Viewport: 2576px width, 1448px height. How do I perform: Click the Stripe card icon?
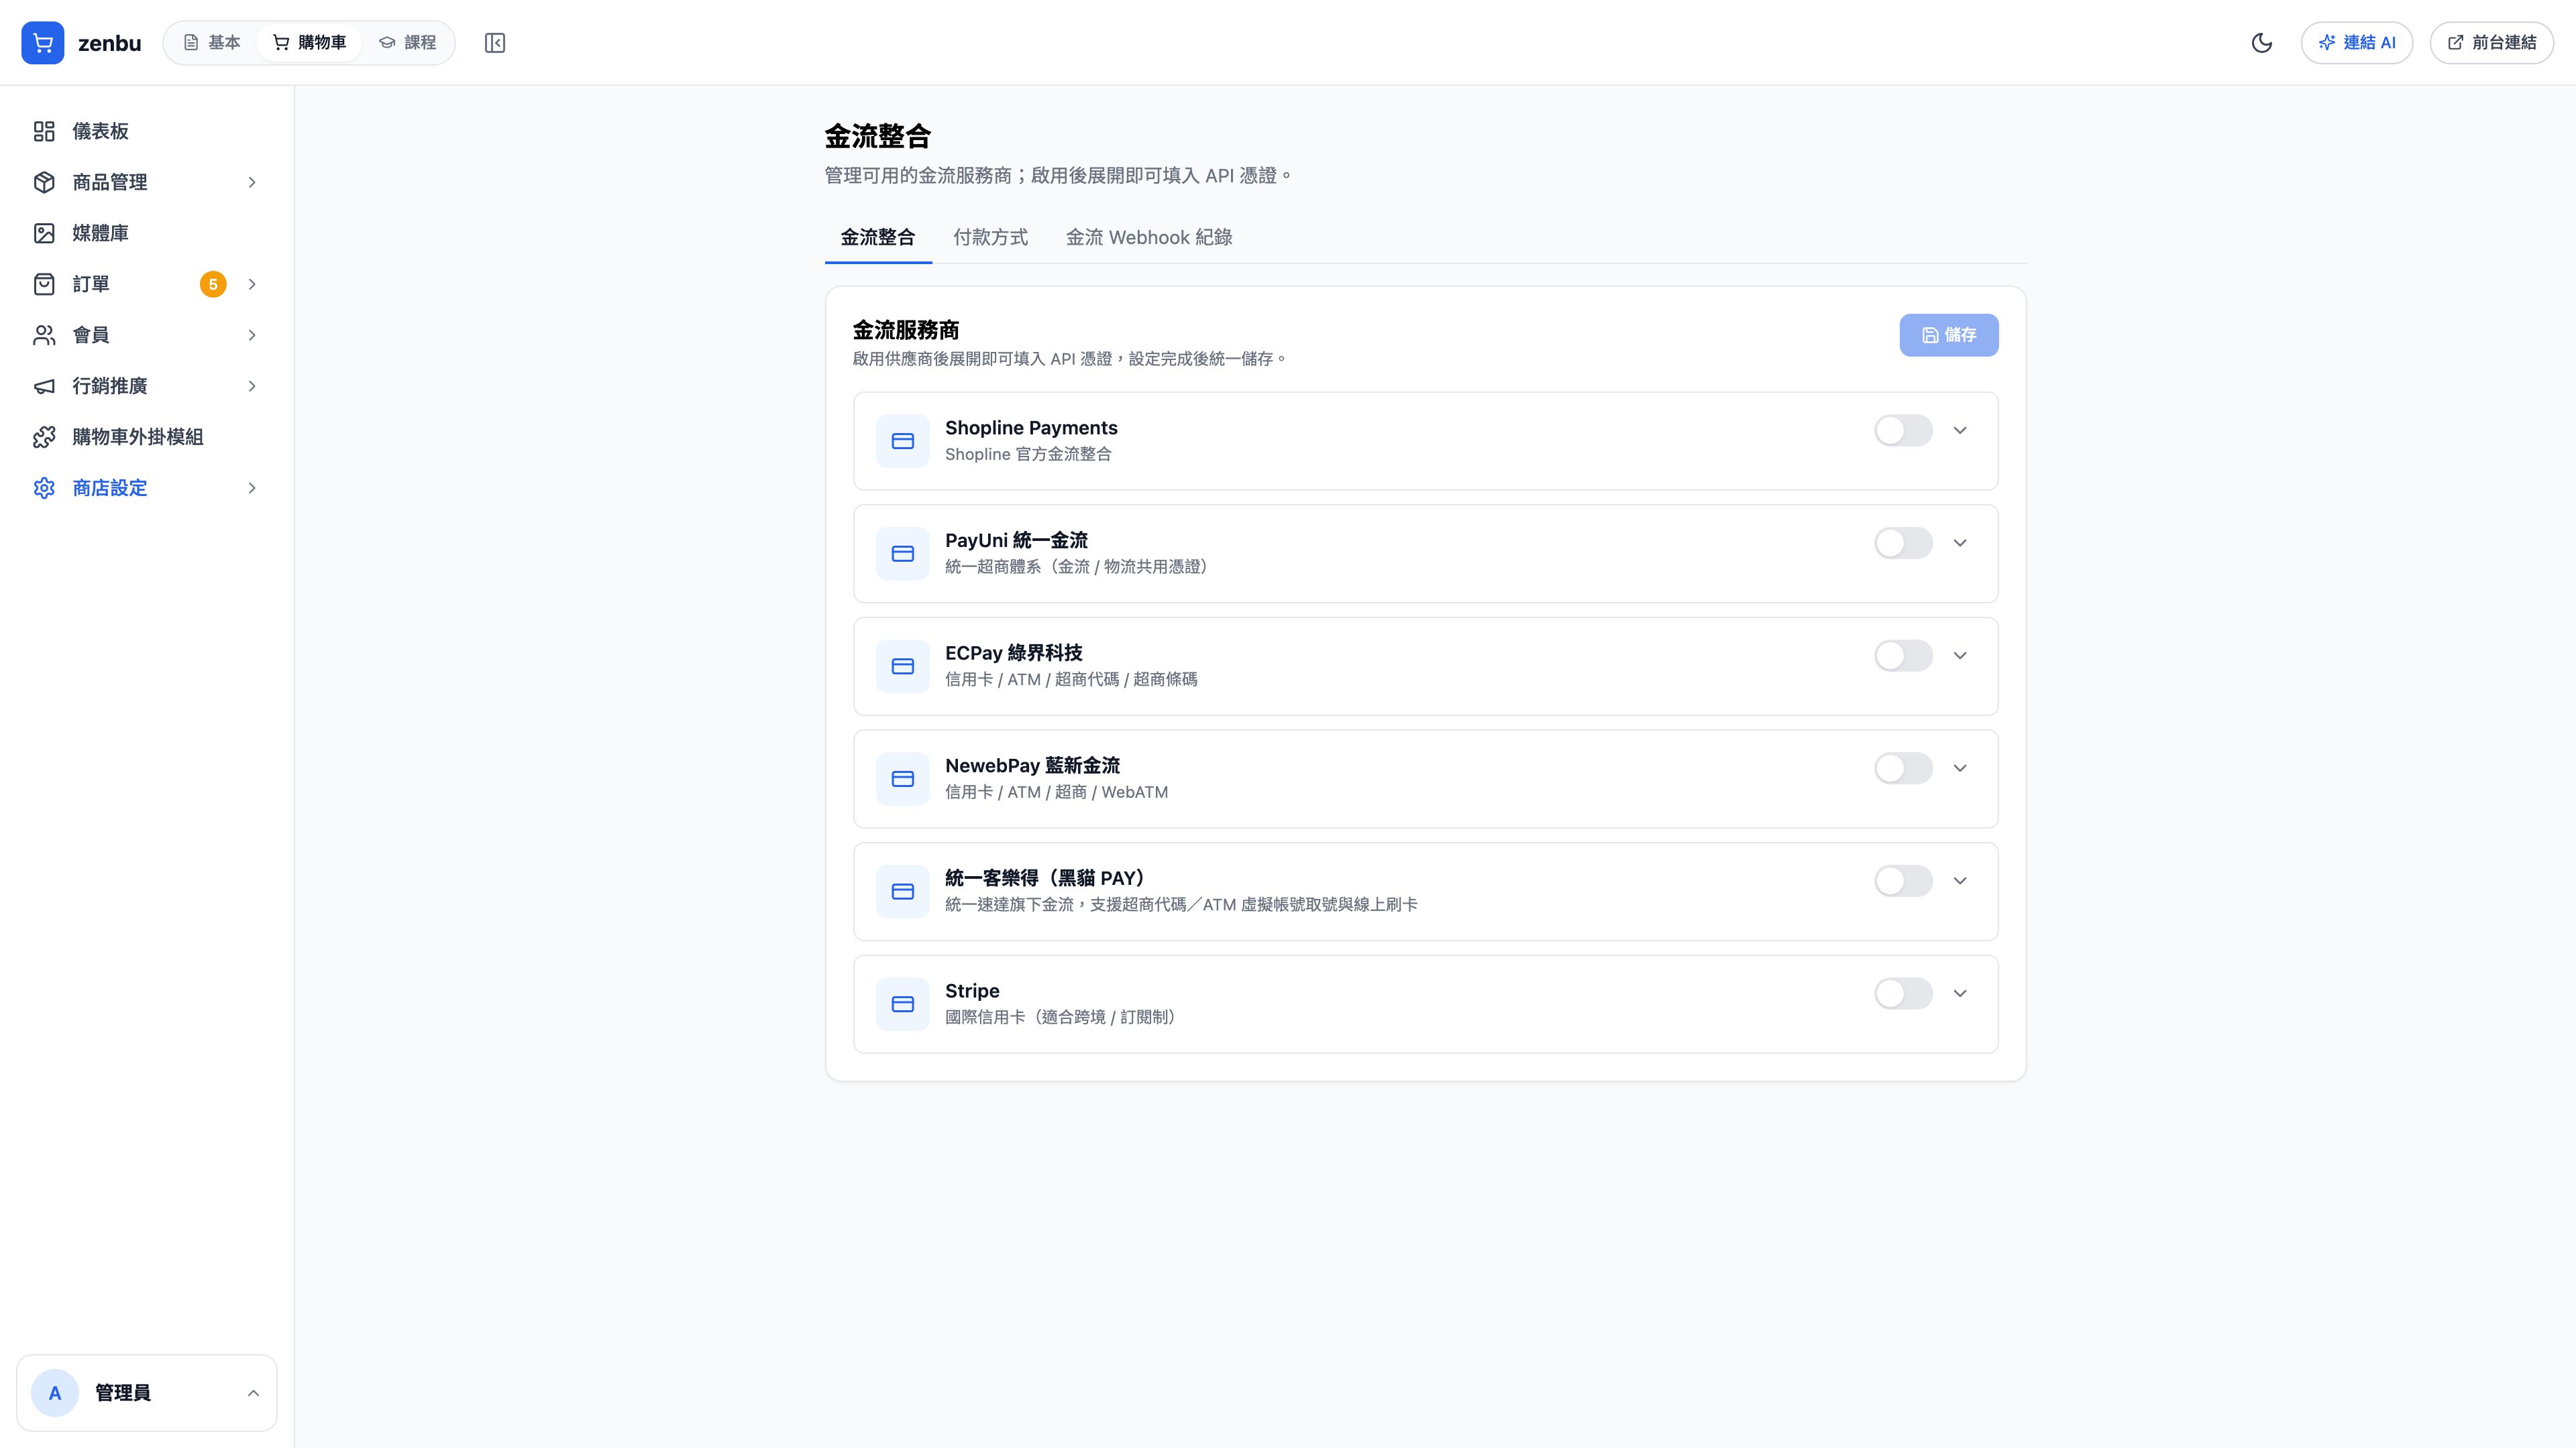[x=903, y=1004]
